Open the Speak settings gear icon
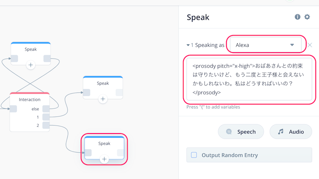The image size is (319, 179). 307,17
